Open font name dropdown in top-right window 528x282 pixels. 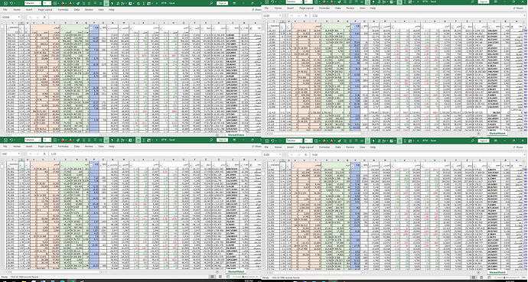[301, 2]
